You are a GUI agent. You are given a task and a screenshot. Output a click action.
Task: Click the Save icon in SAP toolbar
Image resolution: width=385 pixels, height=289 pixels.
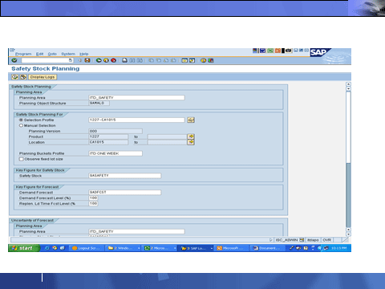[x=87, y=61]
